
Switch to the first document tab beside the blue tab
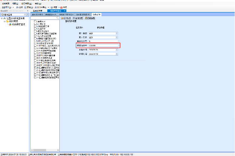pyautogui.click(x=38, y=11)
